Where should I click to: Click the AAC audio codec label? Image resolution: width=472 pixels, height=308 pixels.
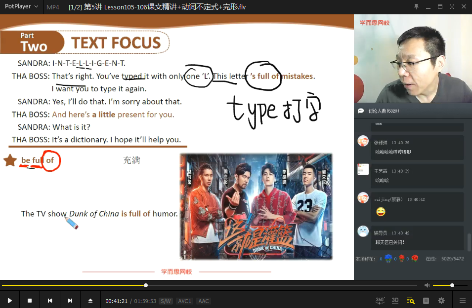point(203,301)
